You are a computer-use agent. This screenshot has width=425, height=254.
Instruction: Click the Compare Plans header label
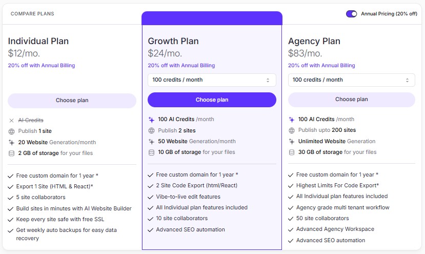coord(32,14)
